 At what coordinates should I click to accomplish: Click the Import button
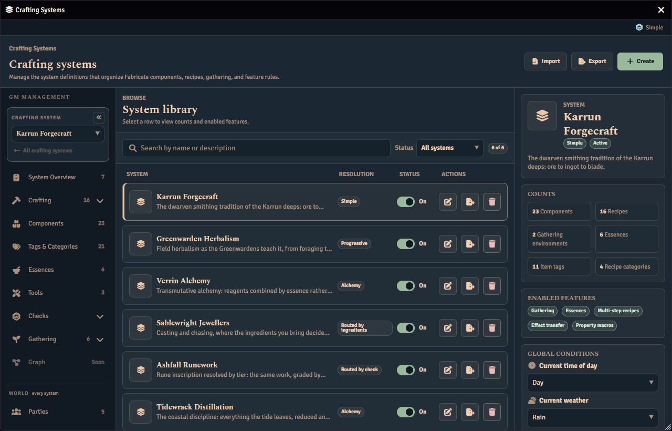[x=545, y=61]
